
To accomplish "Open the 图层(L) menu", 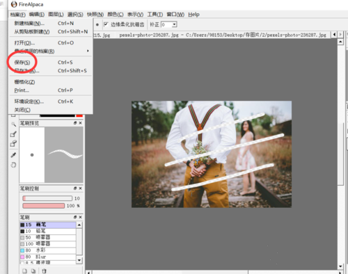I will 56,15.
